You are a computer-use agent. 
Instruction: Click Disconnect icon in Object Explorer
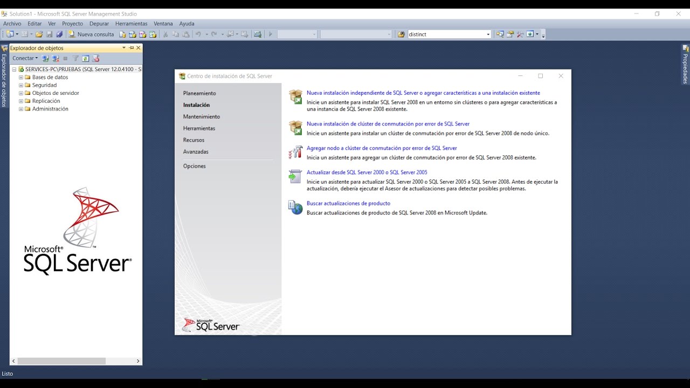click(x=56, y=58)
